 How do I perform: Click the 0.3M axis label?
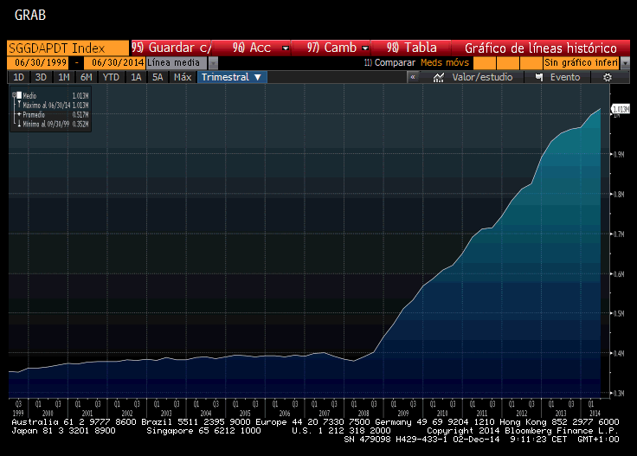[619, 393]
